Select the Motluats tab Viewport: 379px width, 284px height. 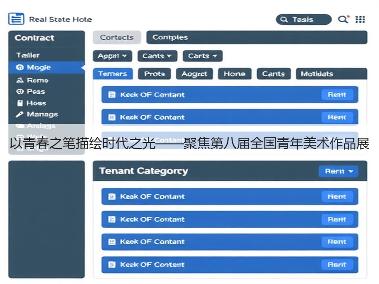[331, 74]
